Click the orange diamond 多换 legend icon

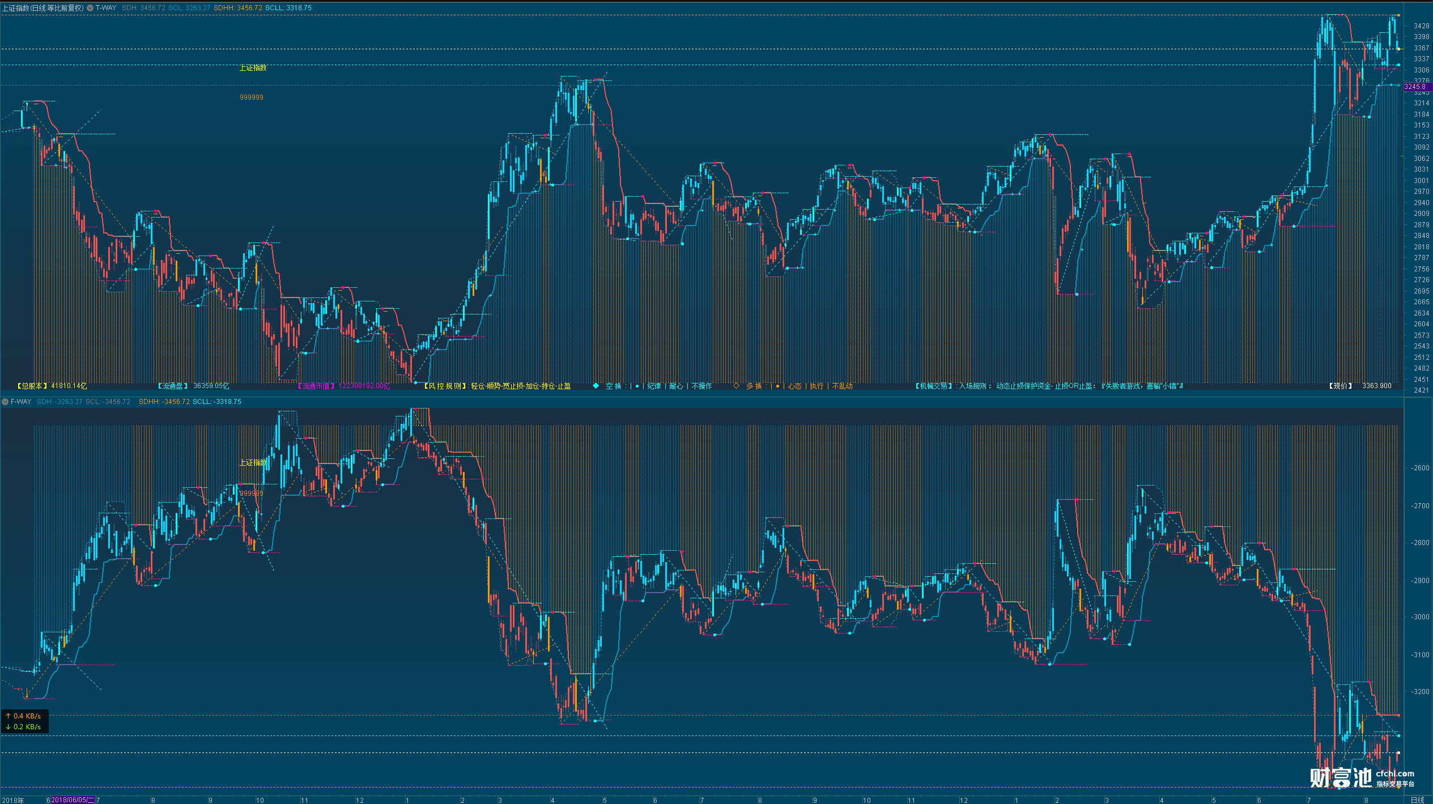click(x=736, y=386)
